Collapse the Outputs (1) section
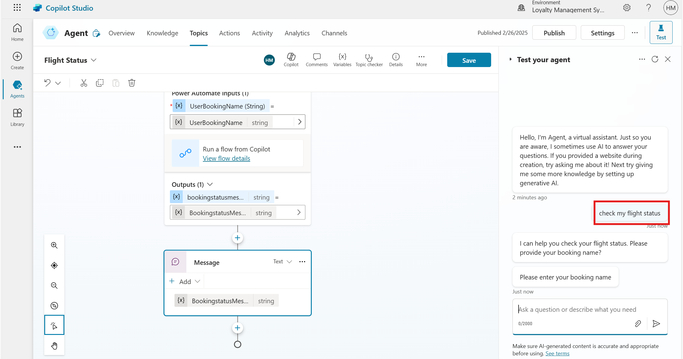This screenshot has width=683, height=359. click(210, 184)
